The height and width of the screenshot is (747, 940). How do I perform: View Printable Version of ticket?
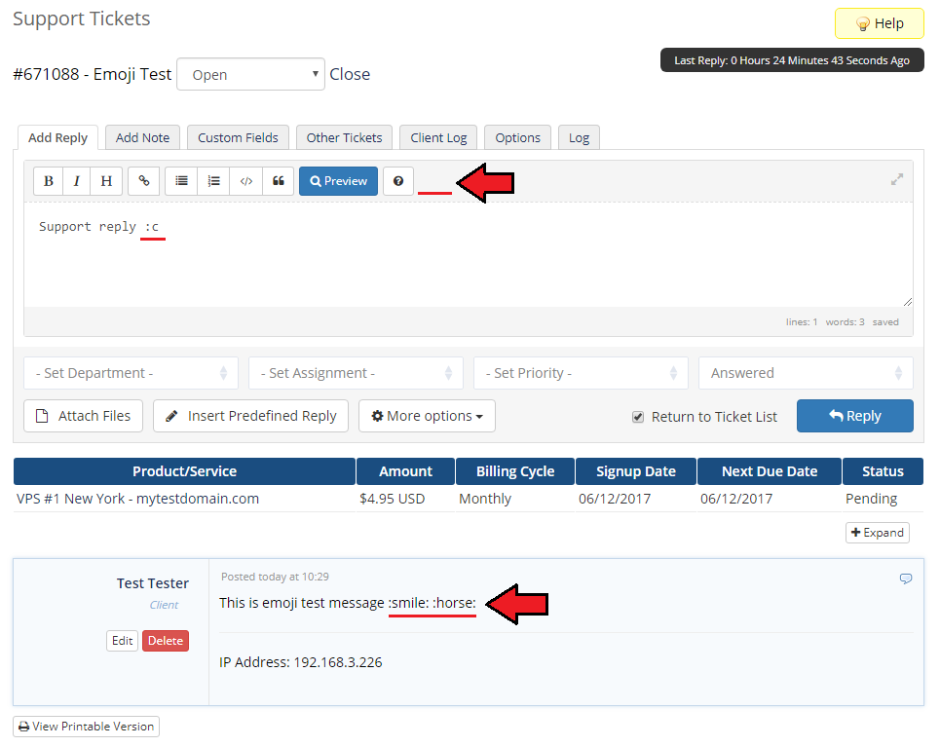87,727
